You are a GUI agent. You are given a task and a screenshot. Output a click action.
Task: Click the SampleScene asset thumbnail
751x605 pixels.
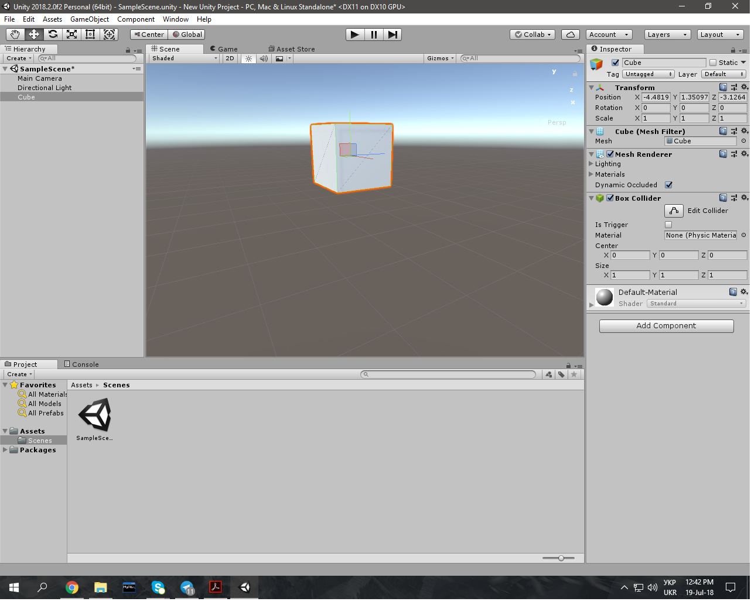(94, 415)
